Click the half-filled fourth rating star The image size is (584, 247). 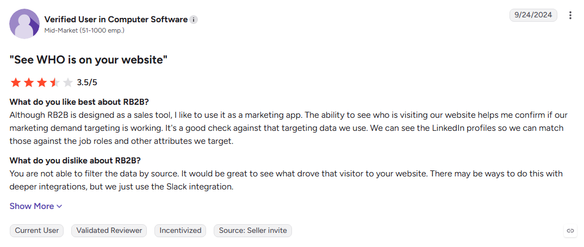click(x=54, y=82)
